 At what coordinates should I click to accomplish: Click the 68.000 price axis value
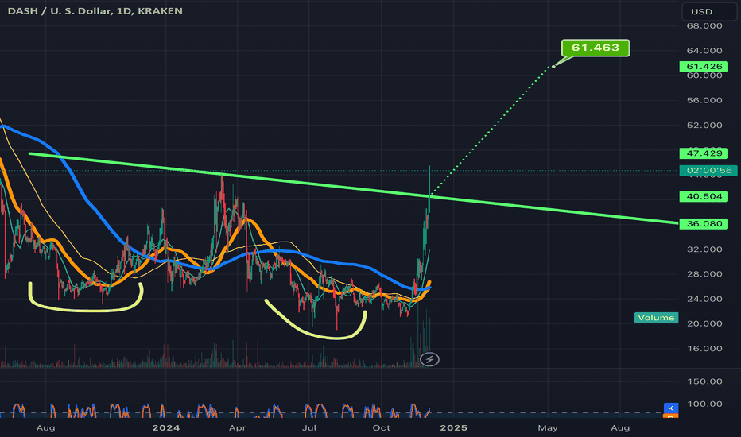(x=704, y=26)
